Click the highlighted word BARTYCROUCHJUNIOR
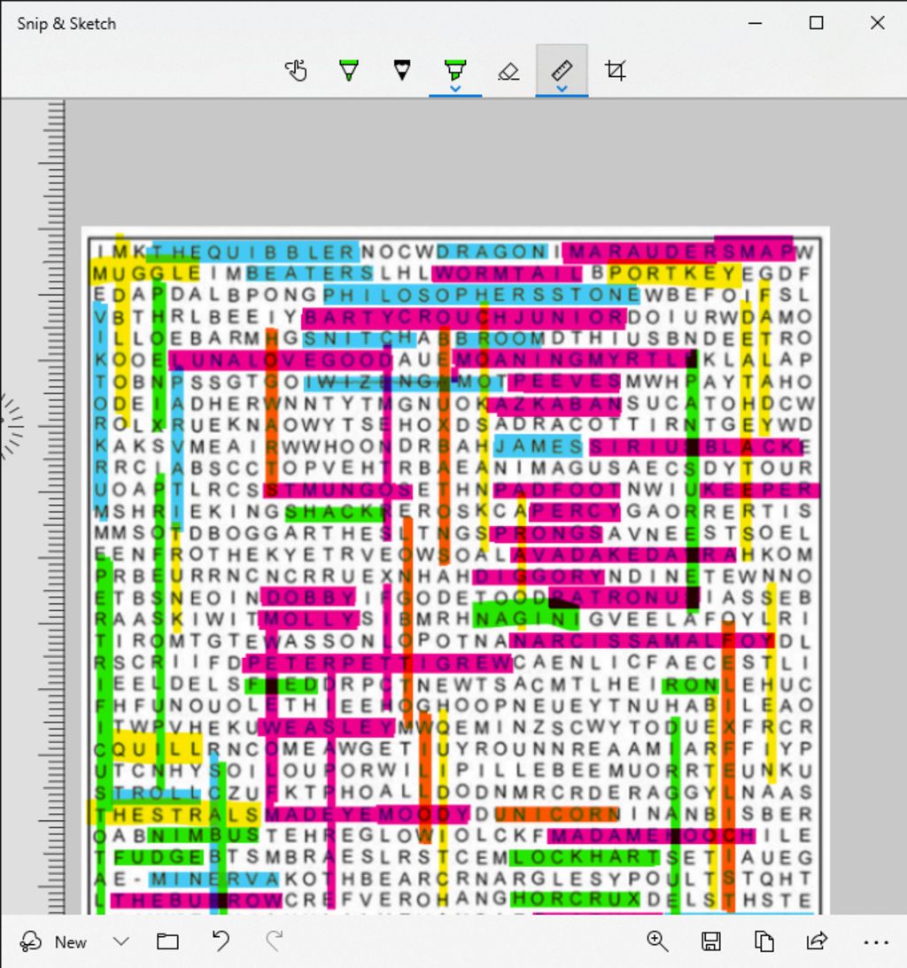 464,317
